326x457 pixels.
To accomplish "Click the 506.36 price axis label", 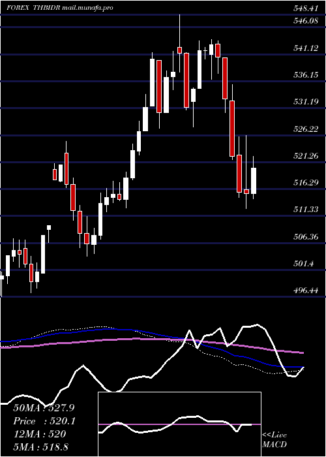I will tap(306, 236).
